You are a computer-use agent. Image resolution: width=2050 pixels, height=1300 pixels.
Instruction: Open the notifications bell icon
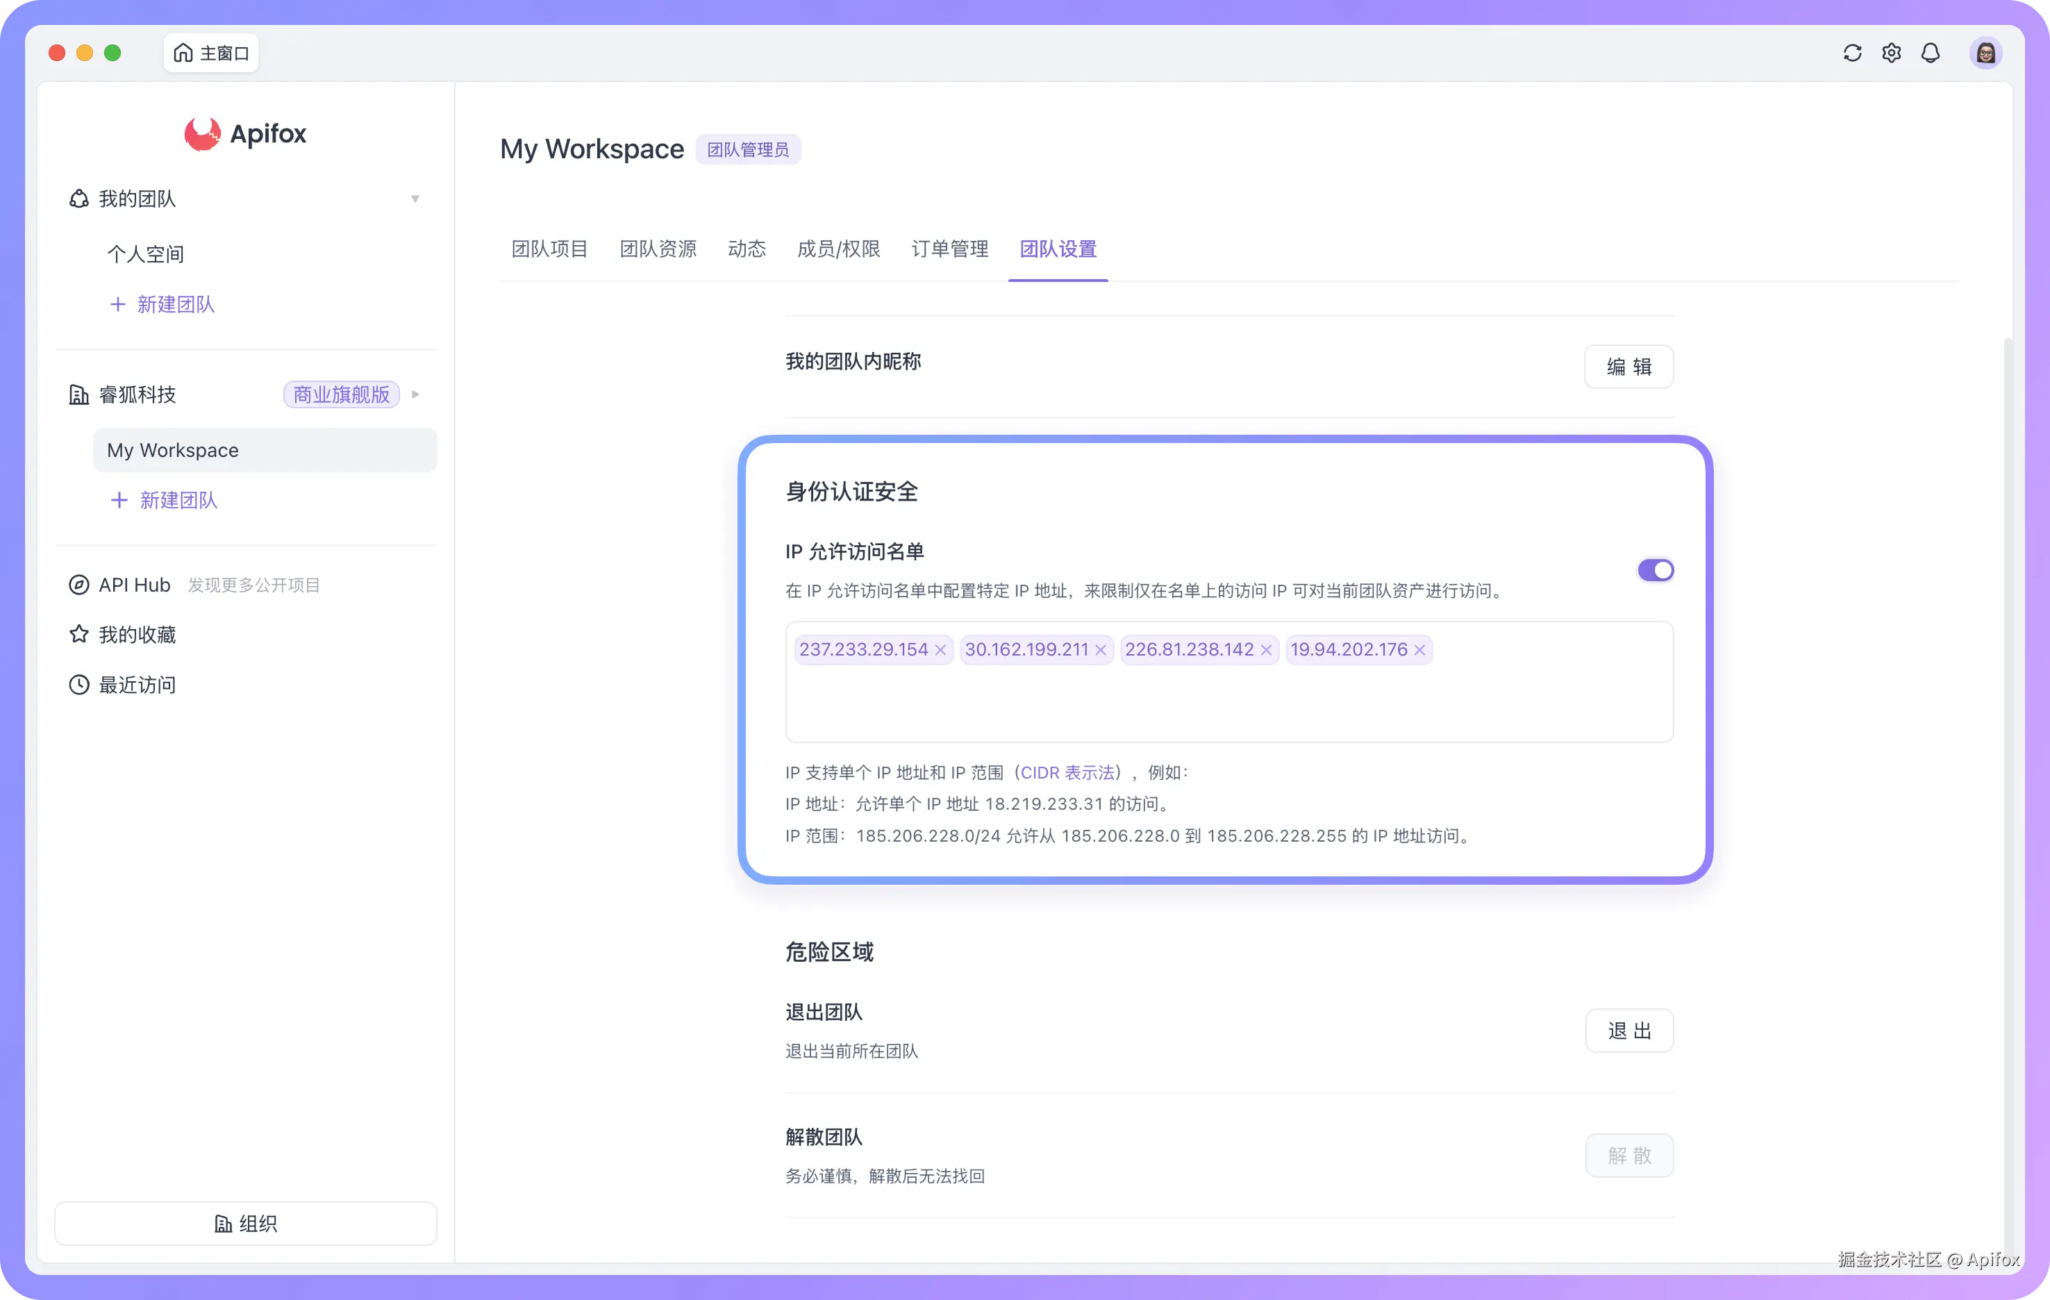tap(1930, 53)
